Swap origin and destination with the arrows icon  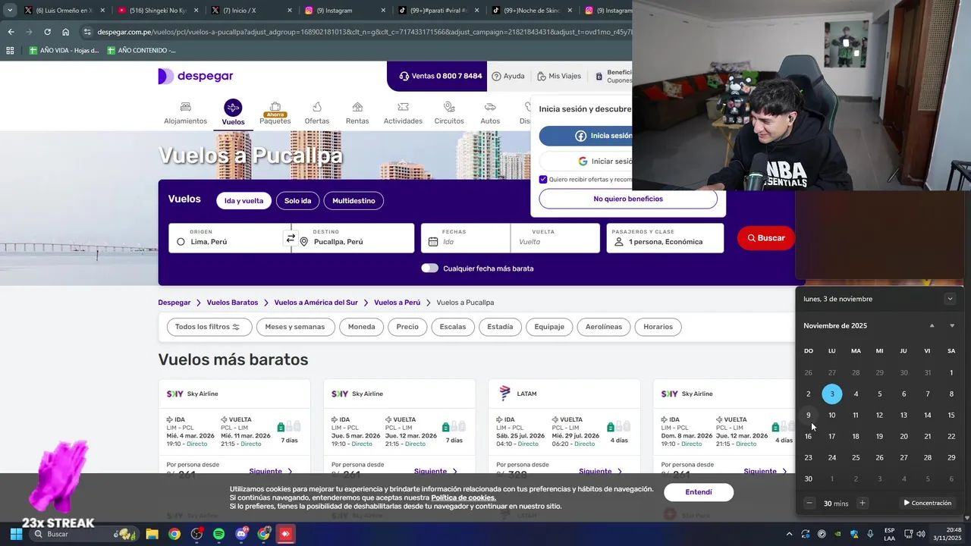pos(291,238)
